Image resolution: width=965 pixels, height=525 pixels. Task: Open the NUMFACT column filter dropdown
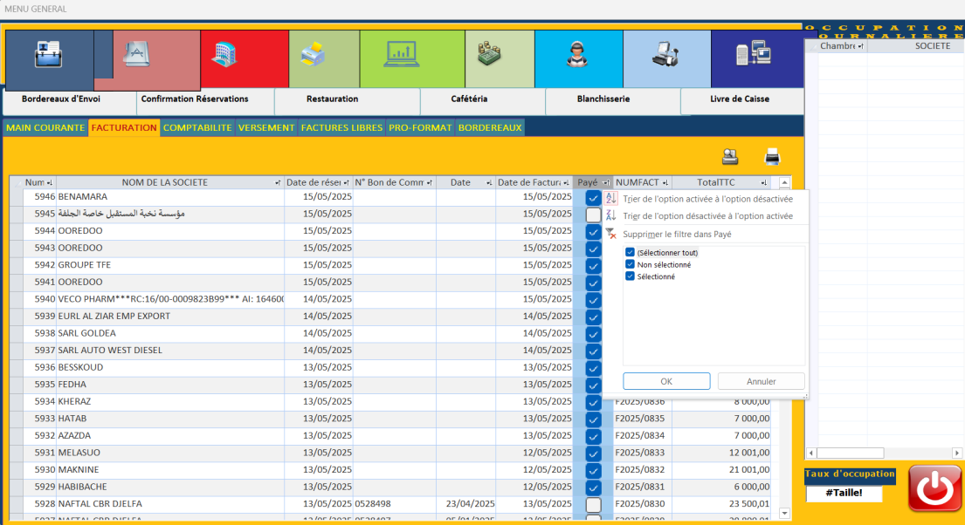(665, 183)
